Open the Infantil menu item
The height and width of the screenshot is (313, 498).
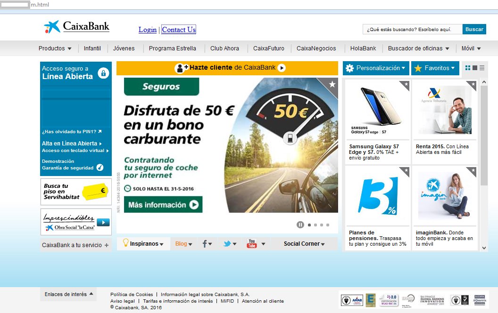(x=92, y=48)
